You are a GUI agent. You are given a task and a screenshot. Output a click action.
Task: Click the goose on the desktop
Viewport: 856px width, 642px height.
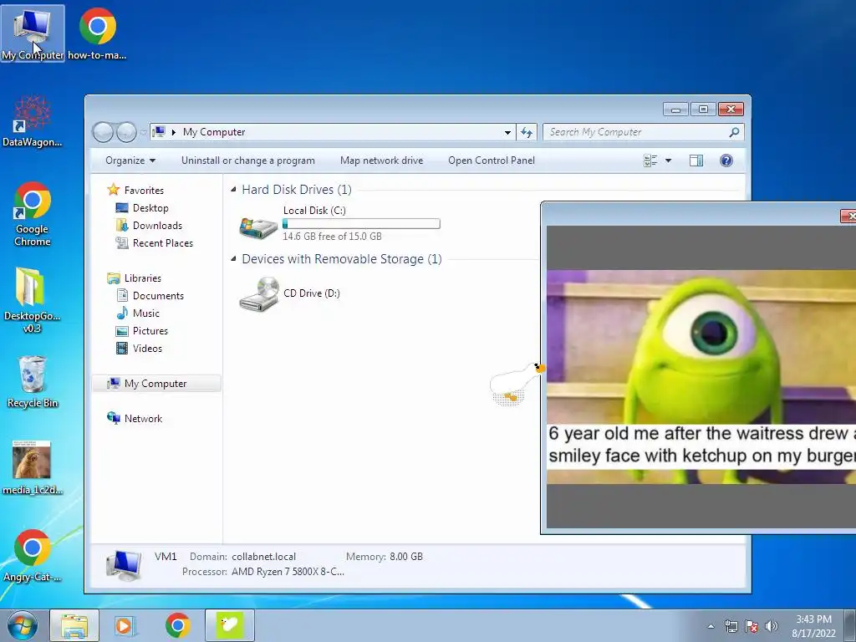[x=516, y=383]
